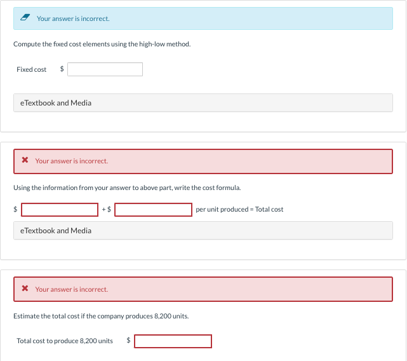Click the blue 'Your answer is incorrect.' text
The image size is (407, 361).
coord(73,18)
